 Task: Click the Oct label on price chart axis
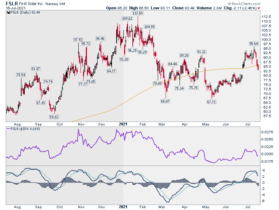point(60,124)
